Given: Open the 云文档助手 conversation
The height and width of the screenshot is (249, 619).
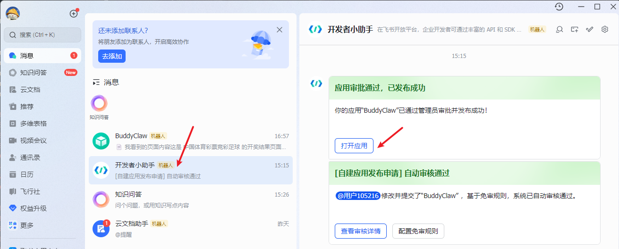Looking at the screenshot, I should (191, 229).
